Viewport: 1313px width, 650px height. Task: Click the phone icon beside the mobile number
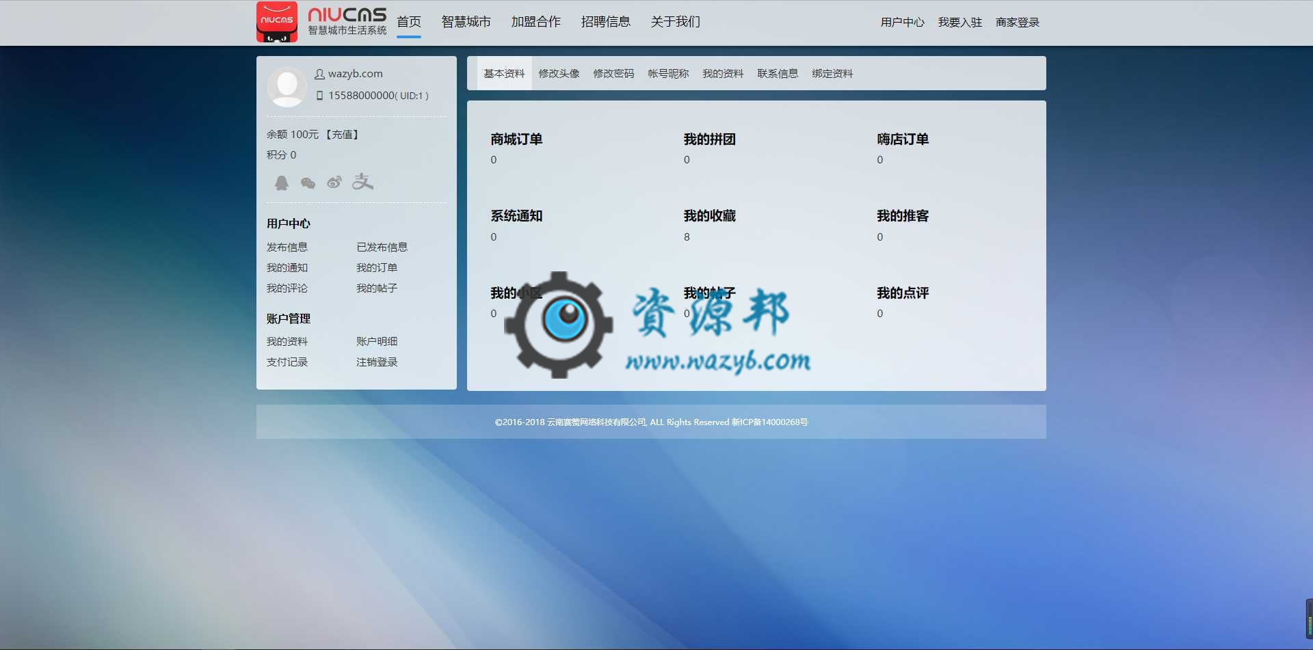(319, 96)
